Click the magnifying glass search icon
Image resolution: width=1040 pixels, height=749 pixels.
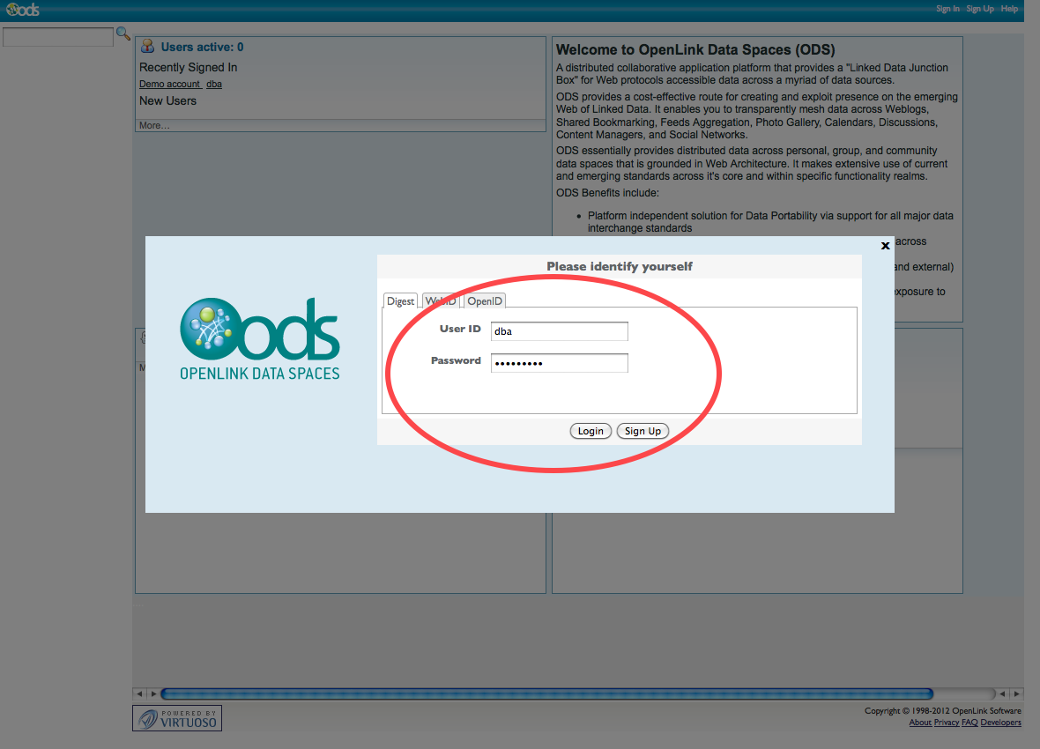(x=123, y=34)
